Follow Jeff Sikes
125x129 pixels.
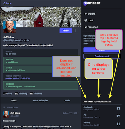point(66,31)
